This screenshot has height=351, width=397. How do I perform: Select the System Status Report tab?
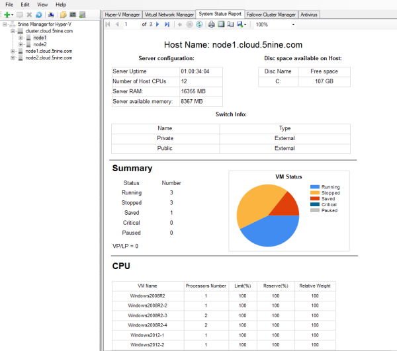pyautogui.click(x=220, y=14)
